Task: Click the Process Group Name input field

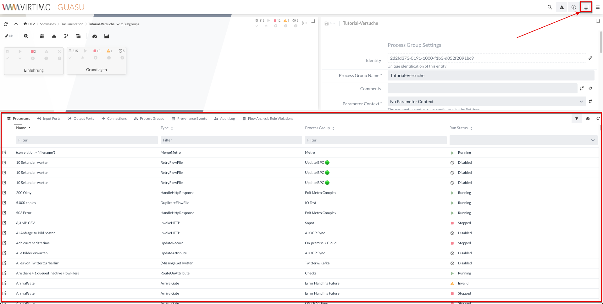Action: (490, 75)
